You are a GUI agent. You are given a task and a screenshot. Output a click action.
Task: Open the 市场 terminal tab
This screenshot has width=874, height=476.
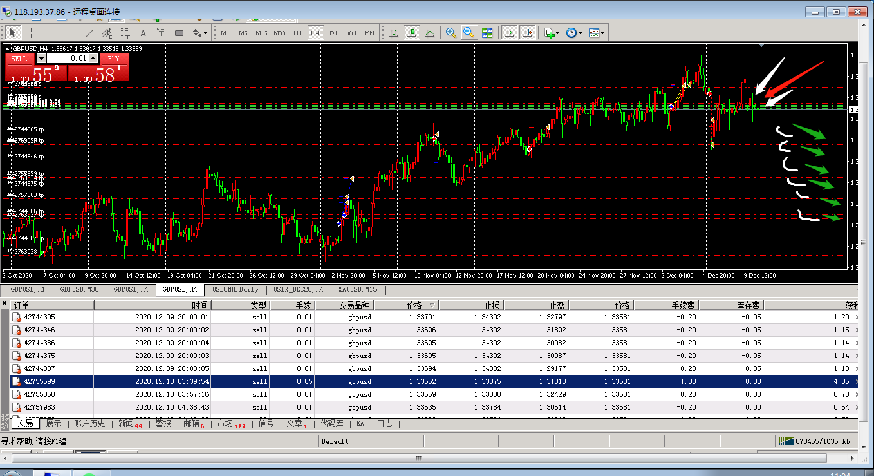[231, 423]
